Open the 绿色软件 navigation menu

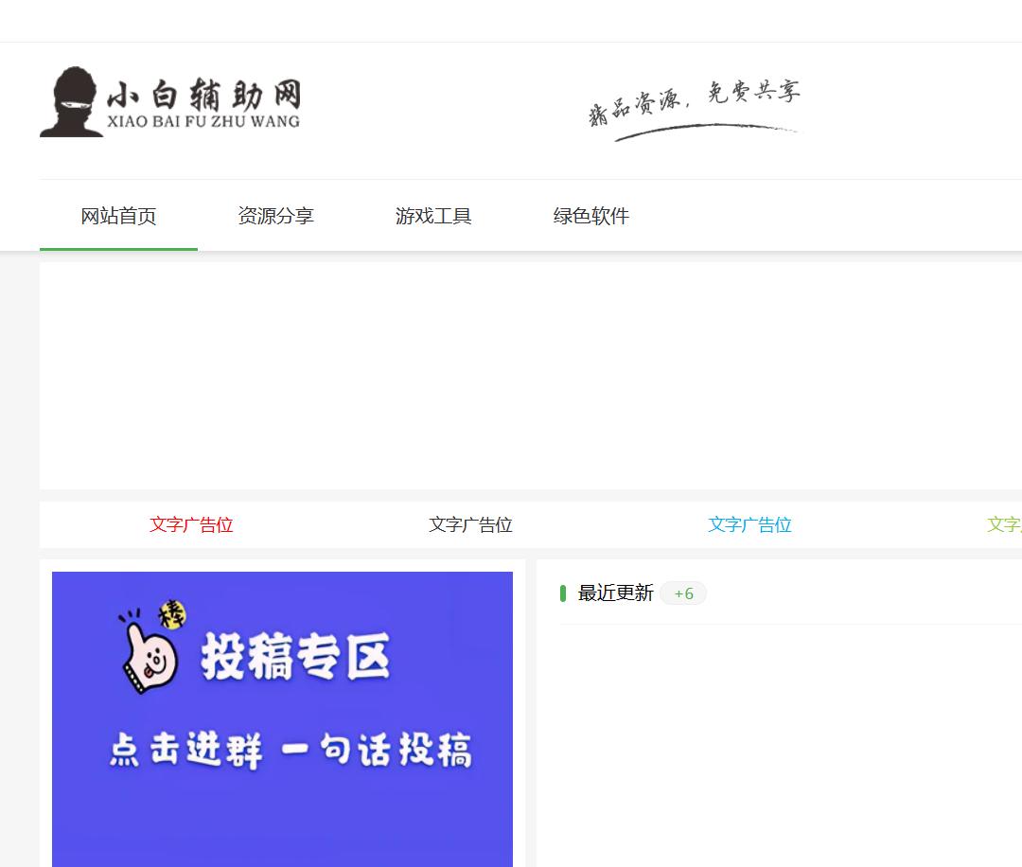[x=590, y=216]
